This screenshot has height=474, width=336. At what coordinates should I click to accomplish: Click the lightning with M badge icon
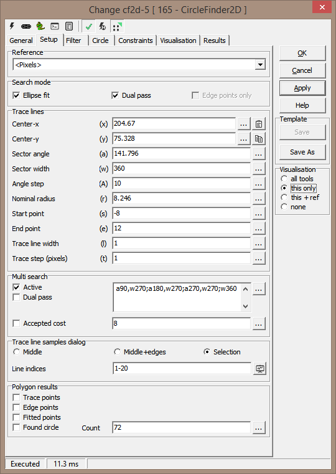coord(103,27)
